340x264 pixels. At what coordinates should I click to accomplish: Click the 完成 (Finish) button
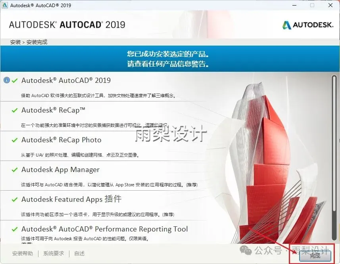point(315,256)
